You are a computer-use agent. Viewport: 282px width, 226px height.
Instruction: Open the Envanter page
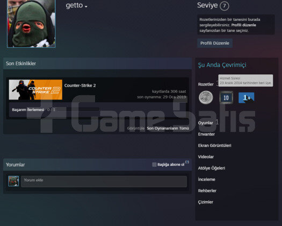coord(206,135)
